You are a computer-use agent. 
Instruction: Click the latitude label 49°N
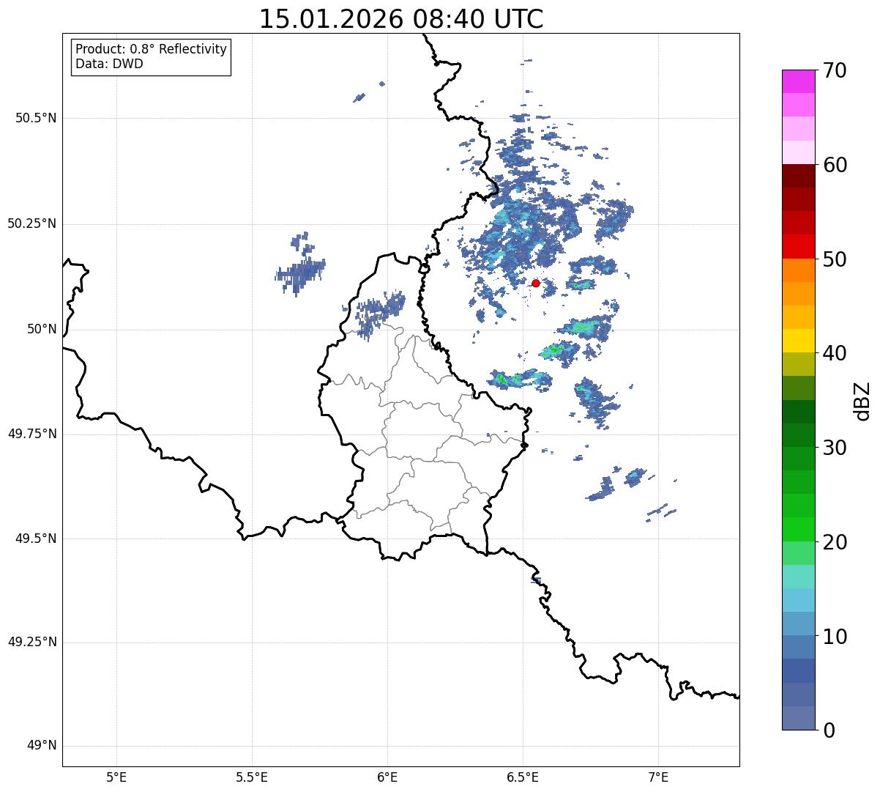(x=42, y=746)
